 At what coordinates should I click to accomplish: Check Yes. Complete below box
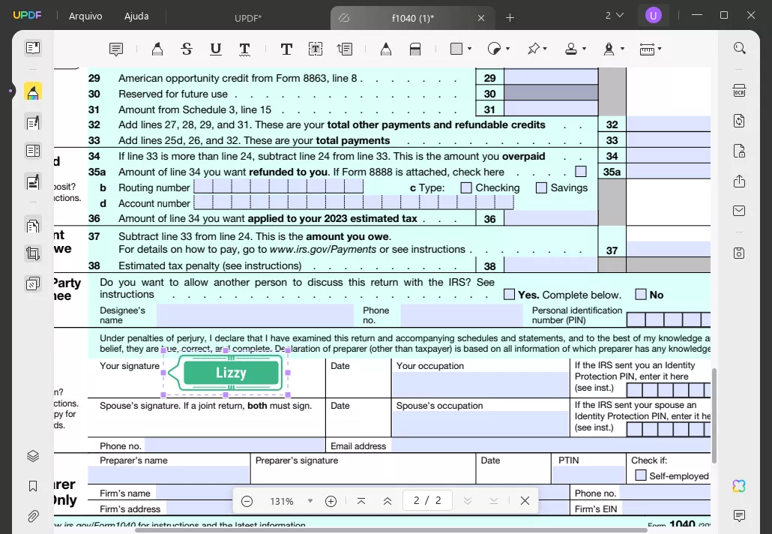pyautogui.click(x=509, y=295)
